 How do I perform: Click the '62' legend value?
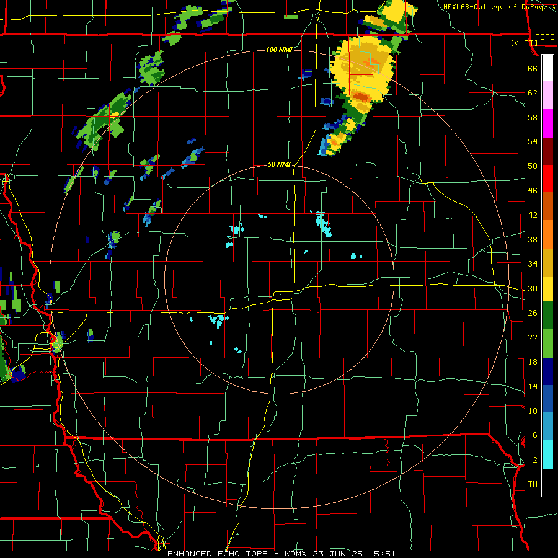[x=533, y=93]
